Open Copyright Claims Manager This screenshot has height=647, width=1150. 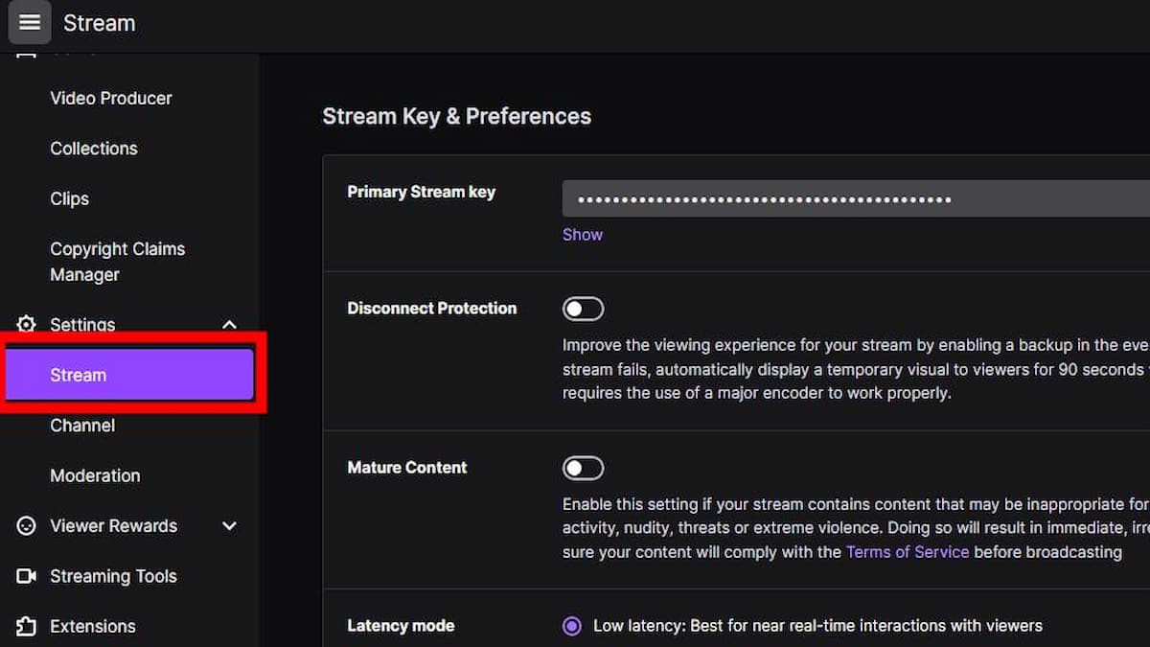117,261
